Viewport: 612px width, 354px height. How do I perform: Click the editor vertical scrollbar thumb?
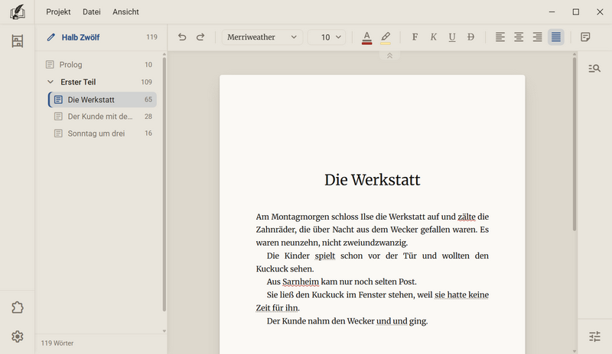coord(575,144)
